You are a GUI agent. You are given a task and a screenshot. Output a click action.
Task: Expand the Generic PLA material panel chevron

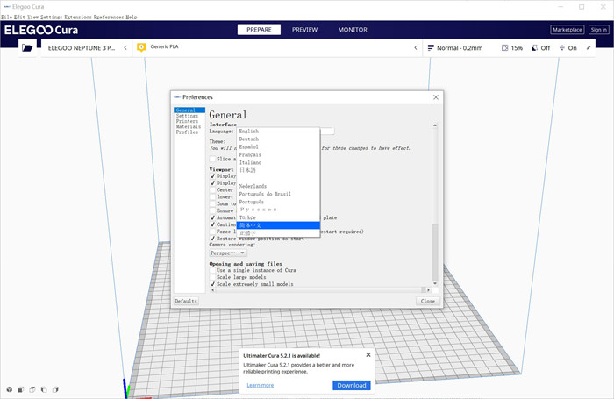[416, 47]
